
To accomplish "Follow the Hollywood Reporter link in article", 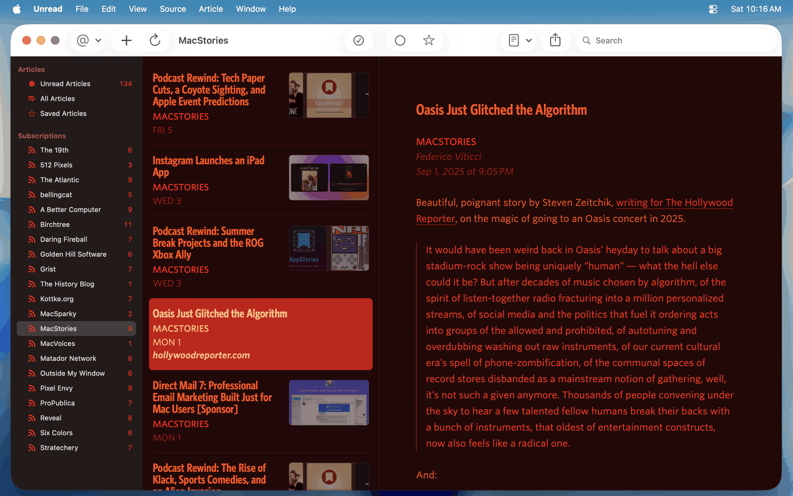I will pyautogui.click(x=674, y=203).
